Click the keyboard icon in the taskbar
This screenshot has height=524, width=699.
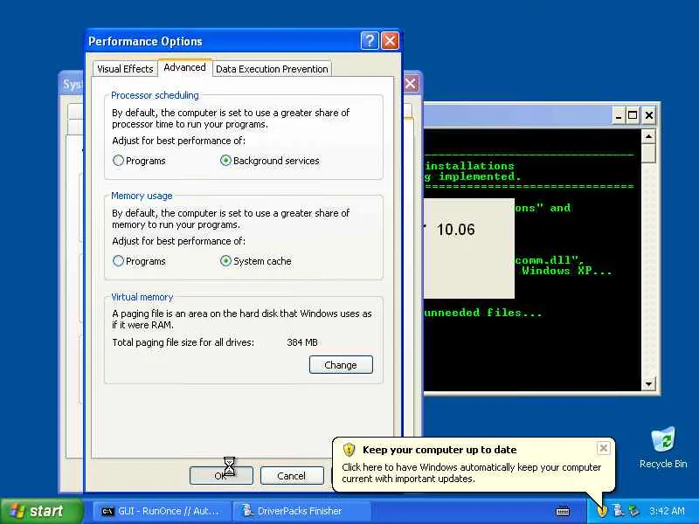point(563,512)
